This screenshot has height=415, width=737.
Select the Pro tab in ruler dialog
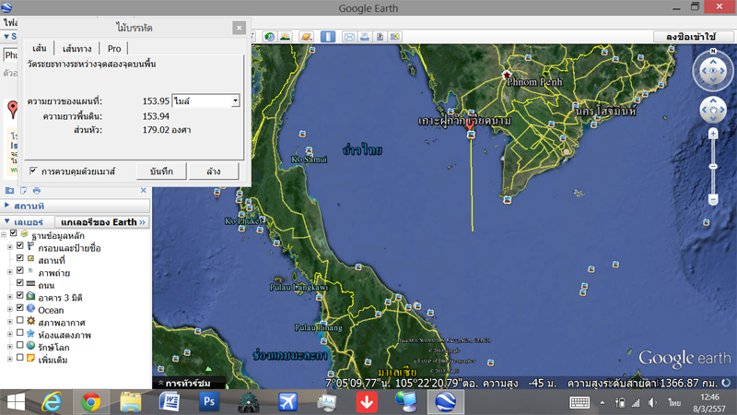(114, 48)
